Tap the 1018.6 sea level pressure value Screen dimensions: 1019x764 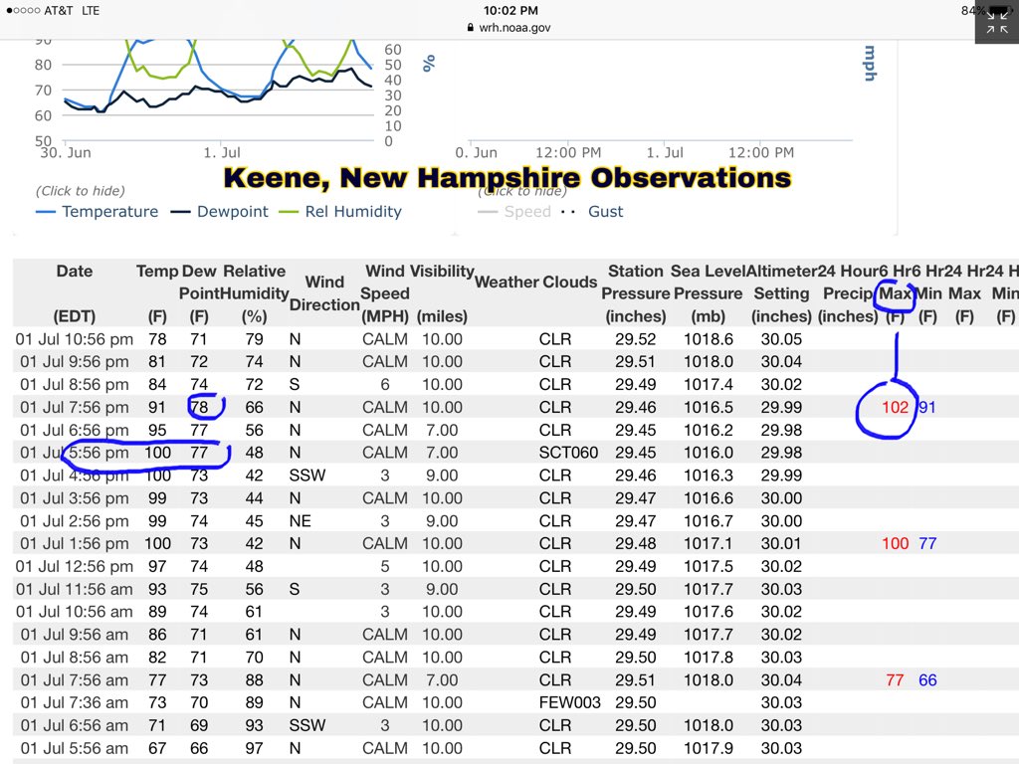[x=708, y=339]
